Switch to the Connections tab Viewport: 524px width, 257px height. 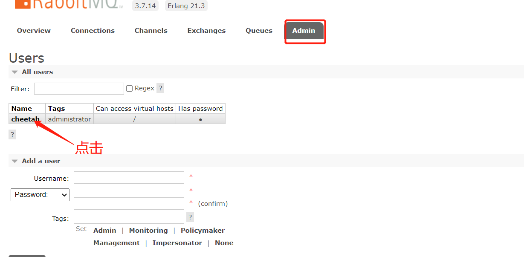click(x=93, y=31)
